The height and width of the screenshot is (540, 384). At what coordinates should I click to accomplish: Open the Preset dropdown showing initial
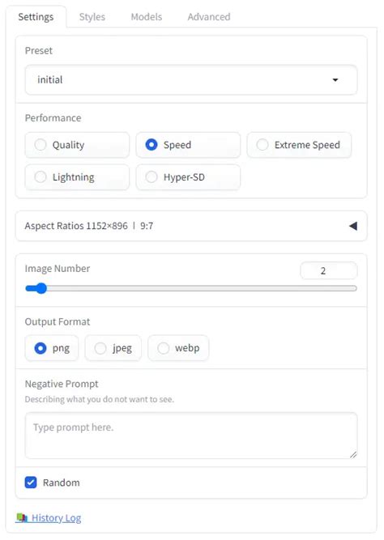[191, 80]
